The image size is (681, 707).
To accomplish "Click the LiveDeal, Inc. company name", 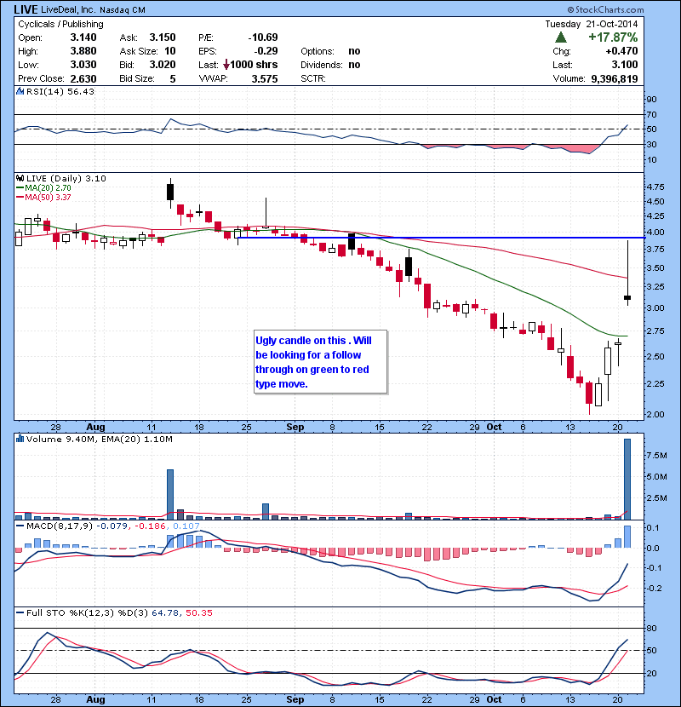I will 68,9.
